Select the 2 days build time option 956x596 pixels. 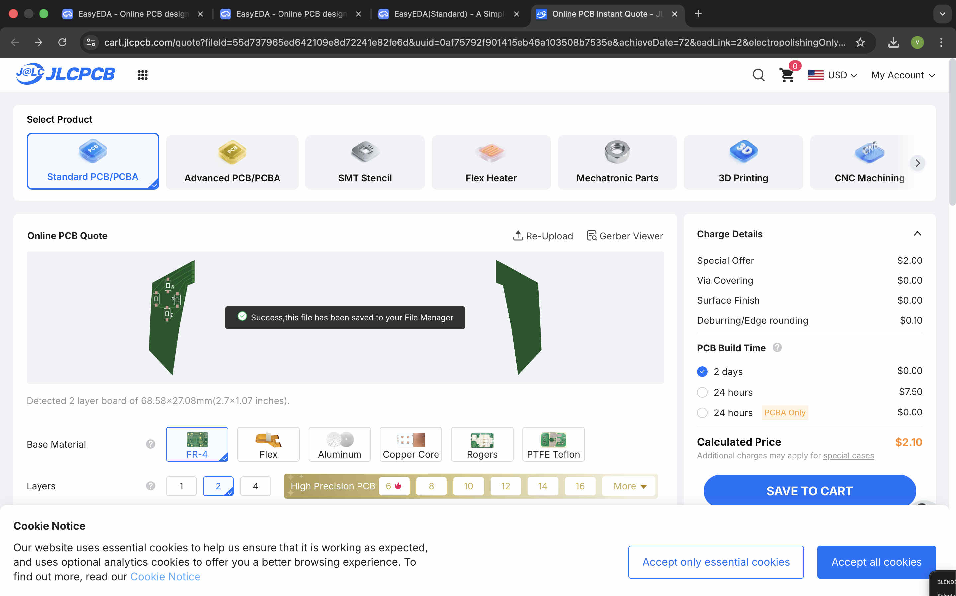[x=702, y=372]
